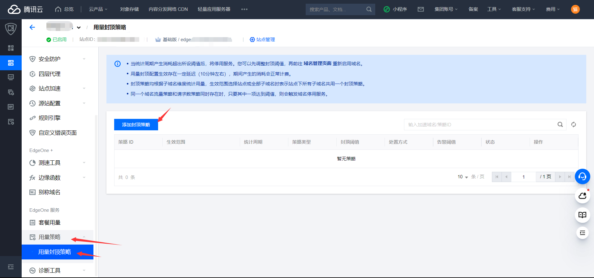Focus the 搜索产品、文档 search field

click(336, 9)
